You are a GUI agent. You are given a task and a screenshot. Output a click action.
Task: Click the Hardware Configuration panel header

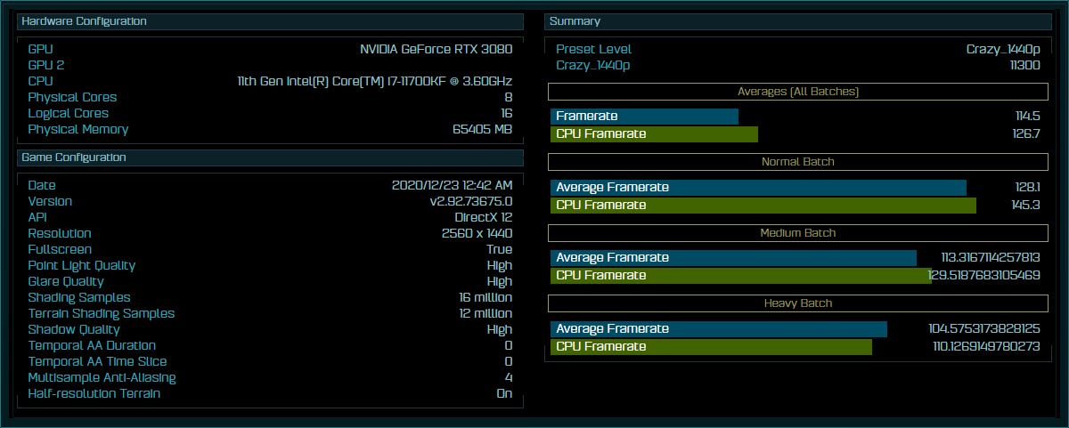pos(269,21)
